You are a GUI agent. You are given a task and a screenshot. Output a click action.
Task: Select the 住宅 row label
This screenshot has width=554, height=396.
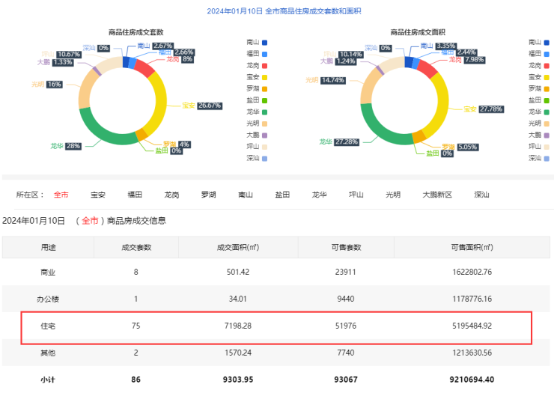coord(48,326)
